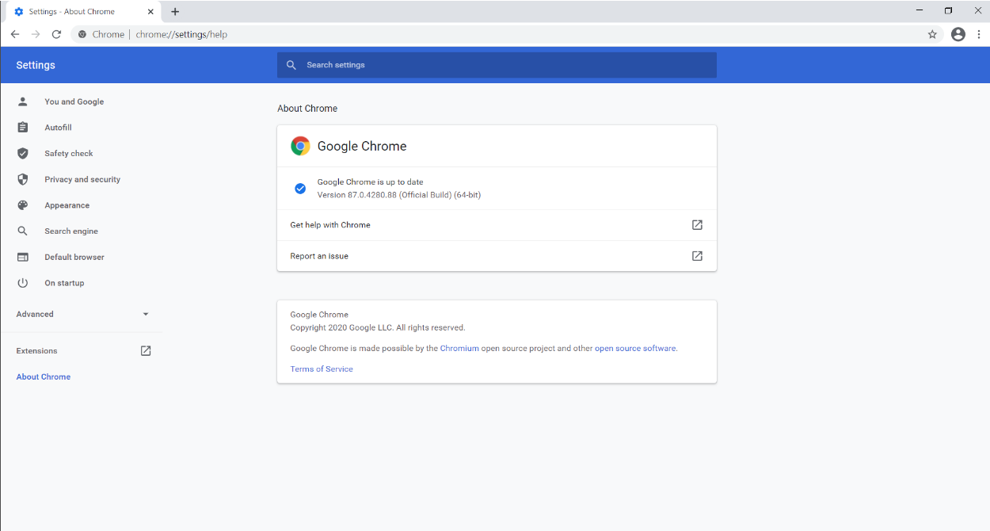Screen dimensions: 990x531
Task: Restore down the Chrome window
Action: [x=949, y=11]
